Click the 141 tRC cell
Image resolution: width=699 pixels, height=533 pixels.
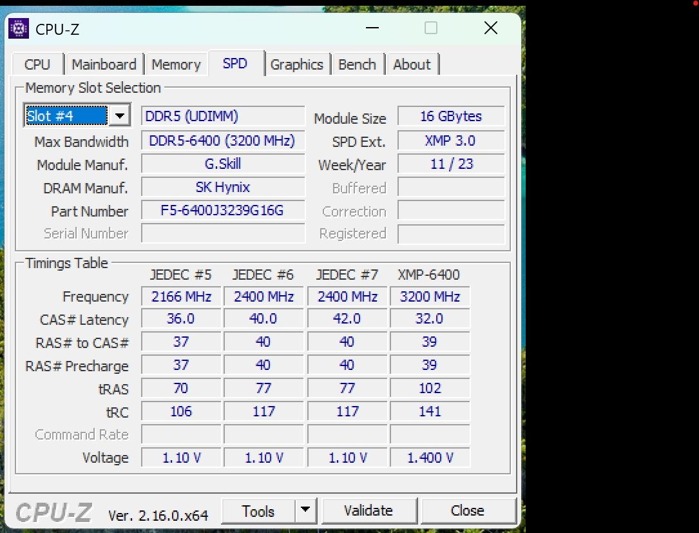430,411
